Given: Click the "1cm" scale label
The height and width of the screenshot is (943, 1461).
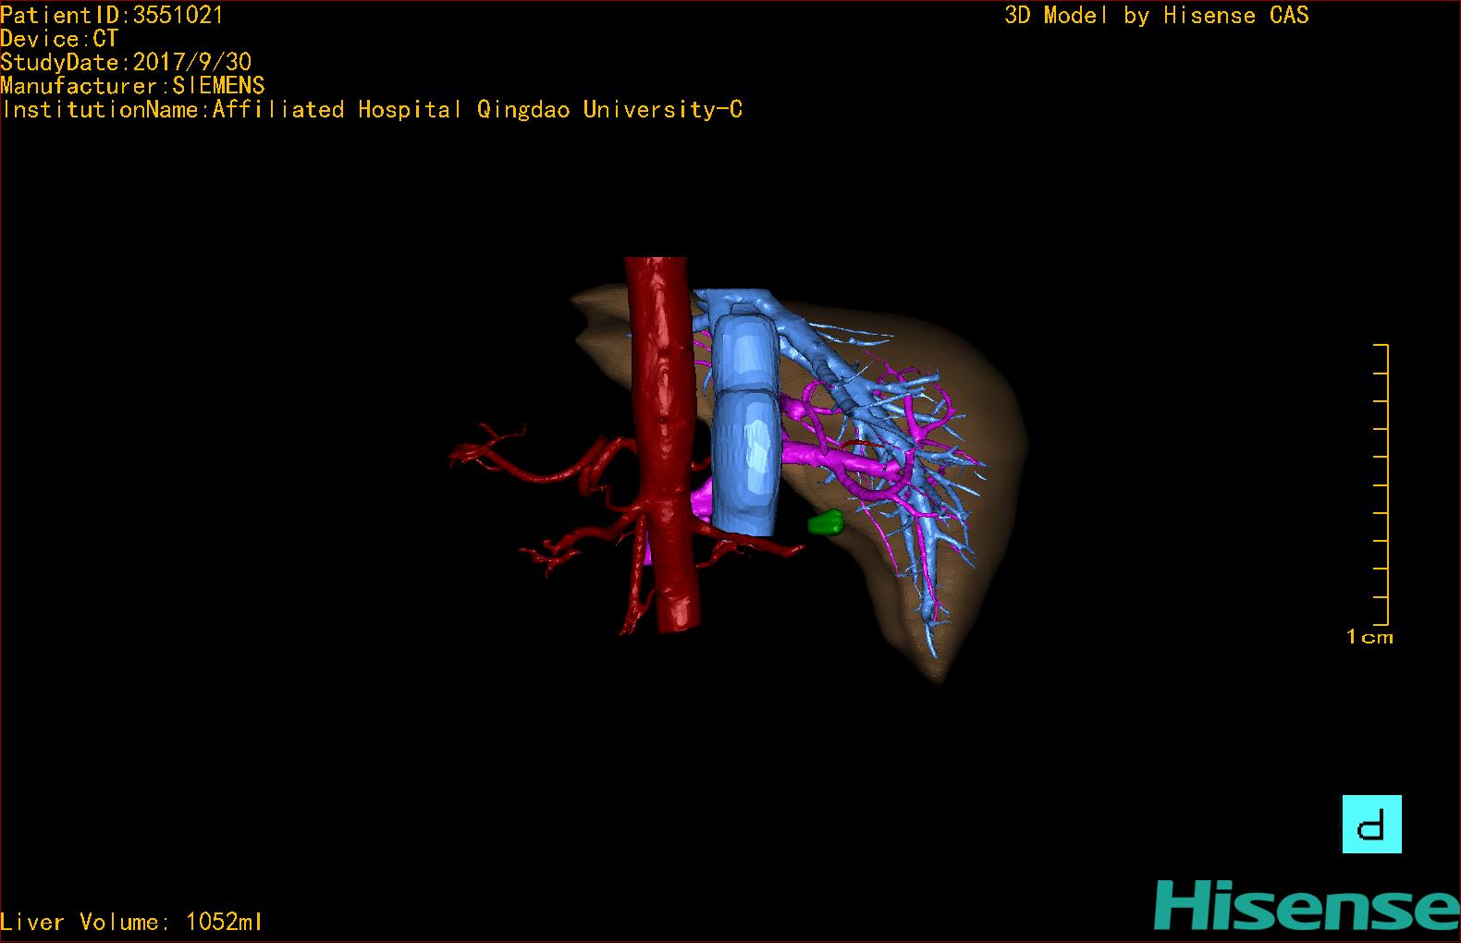Looking at the screenshot, I should pyautogui.click(x=1369, y=636).
